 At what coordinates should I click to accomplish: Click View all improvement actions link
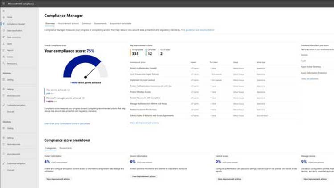(144, 122)
